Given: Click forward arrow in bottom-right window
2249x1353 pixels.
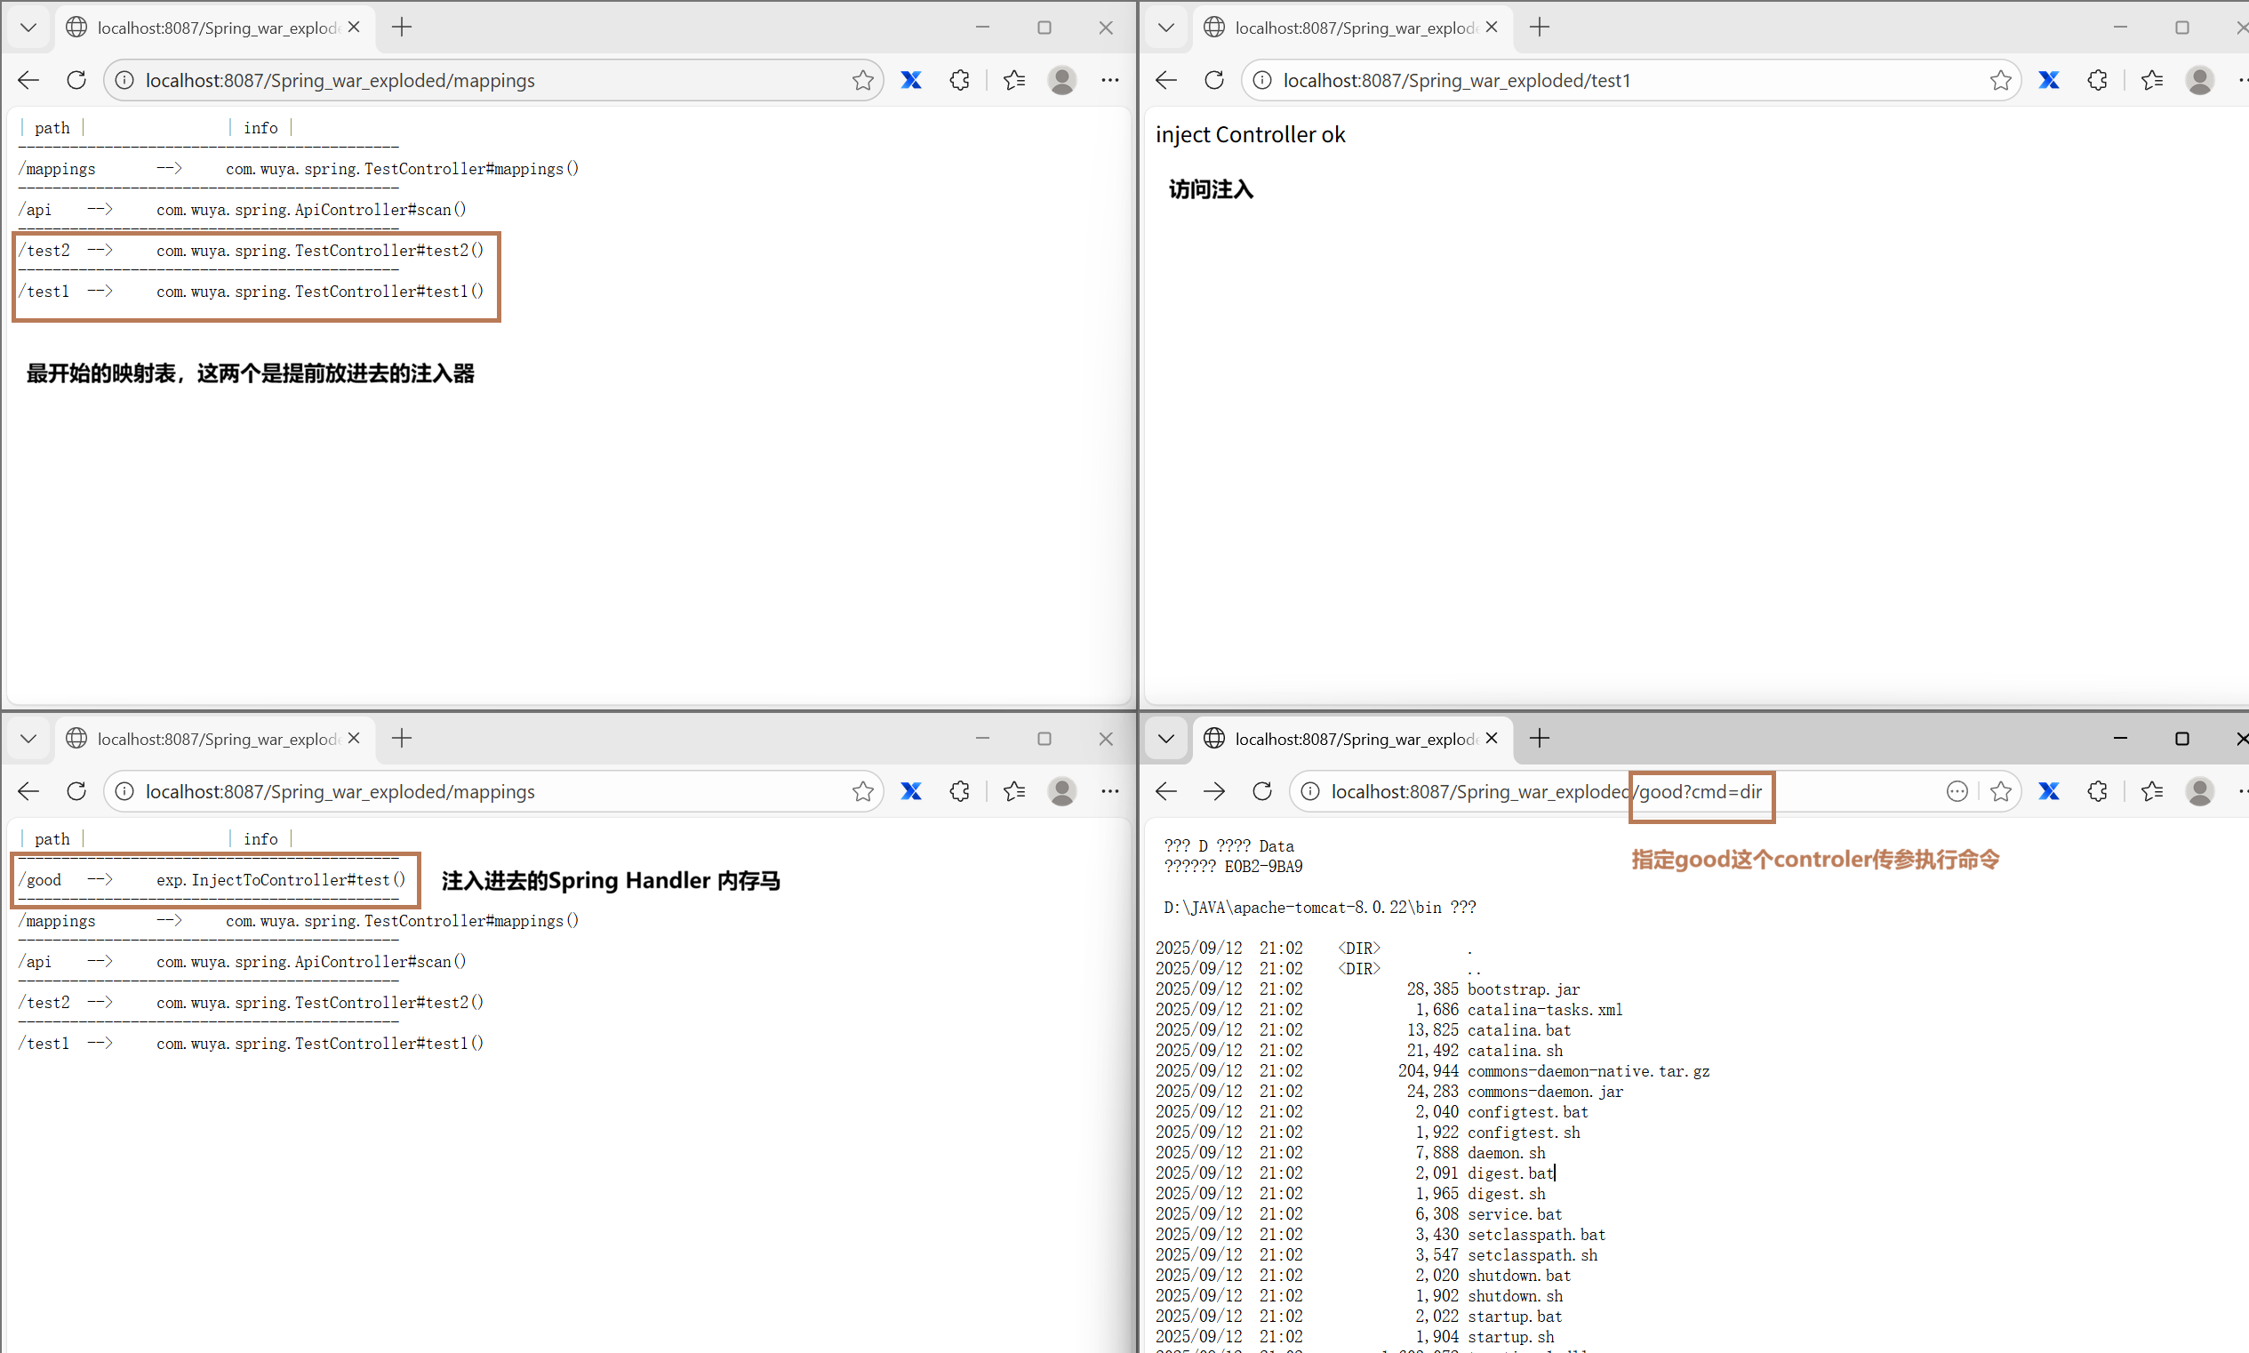Looking at the screenshot, I should tap(1213, 791).
